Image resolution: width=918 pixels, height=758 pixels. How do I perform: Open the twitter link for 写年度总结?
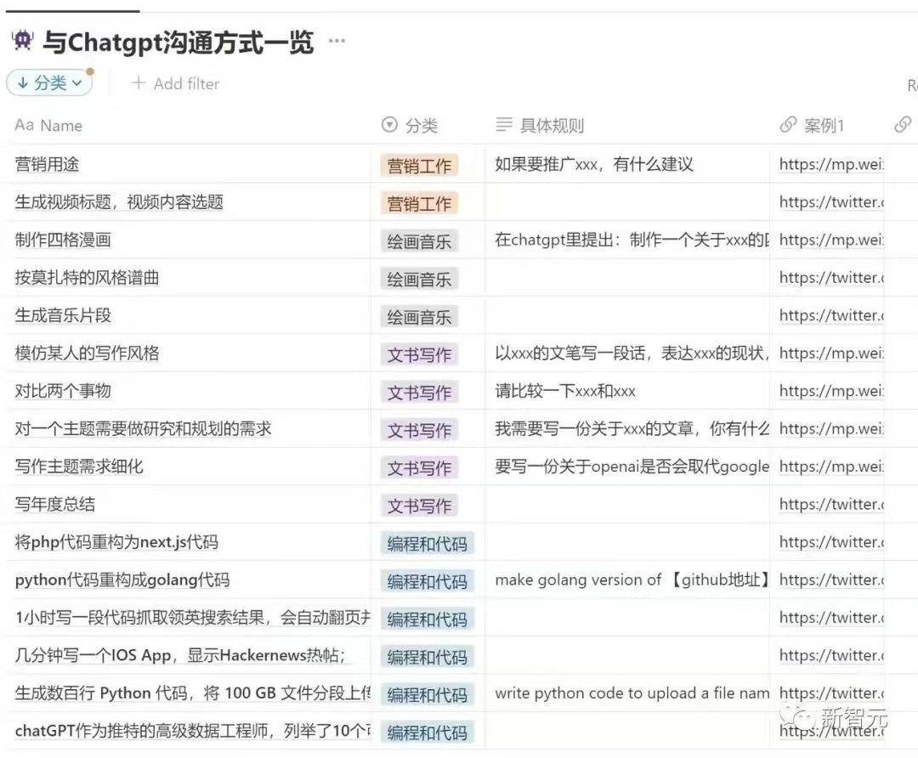831,505
